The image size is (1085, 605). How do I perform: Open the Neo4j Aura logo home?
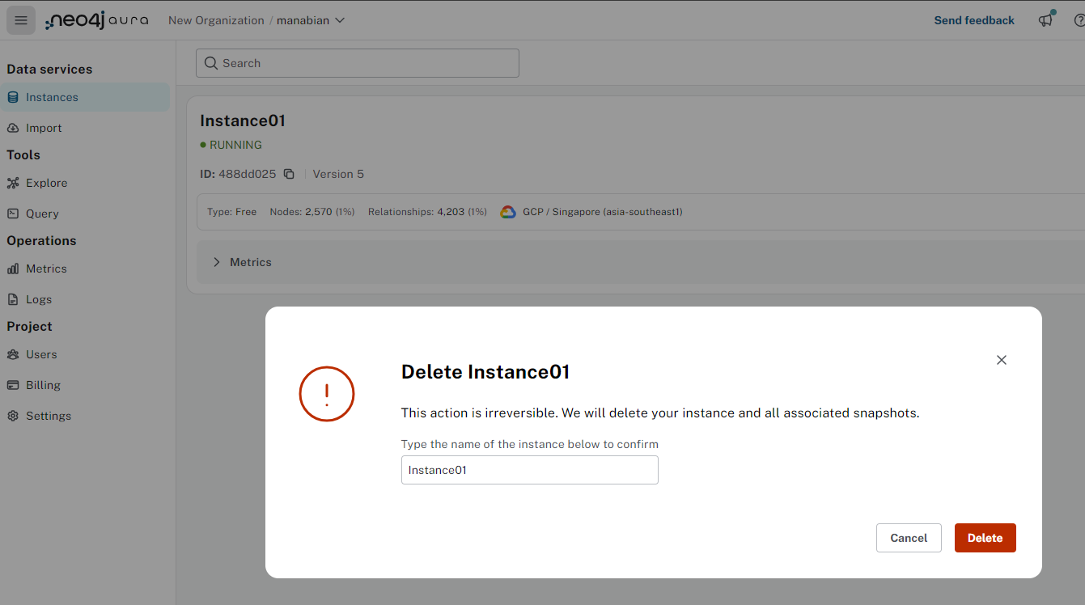point(97,20)
